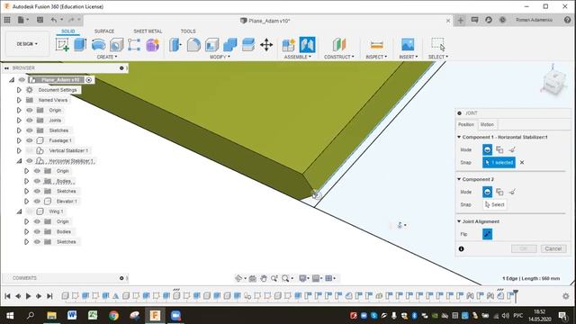Jump timeline to the beginning
The width and height of the screenshot is (576, 324).
coord(7,296)
